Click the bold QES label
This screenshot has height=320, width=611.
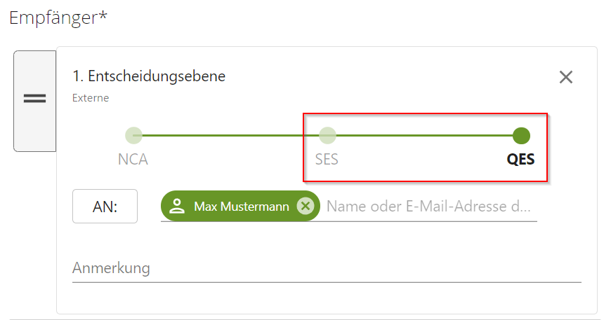[520, 160]
